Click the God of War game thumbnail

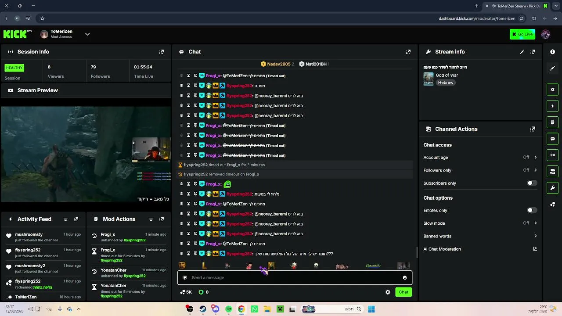[x=429, y=79]
